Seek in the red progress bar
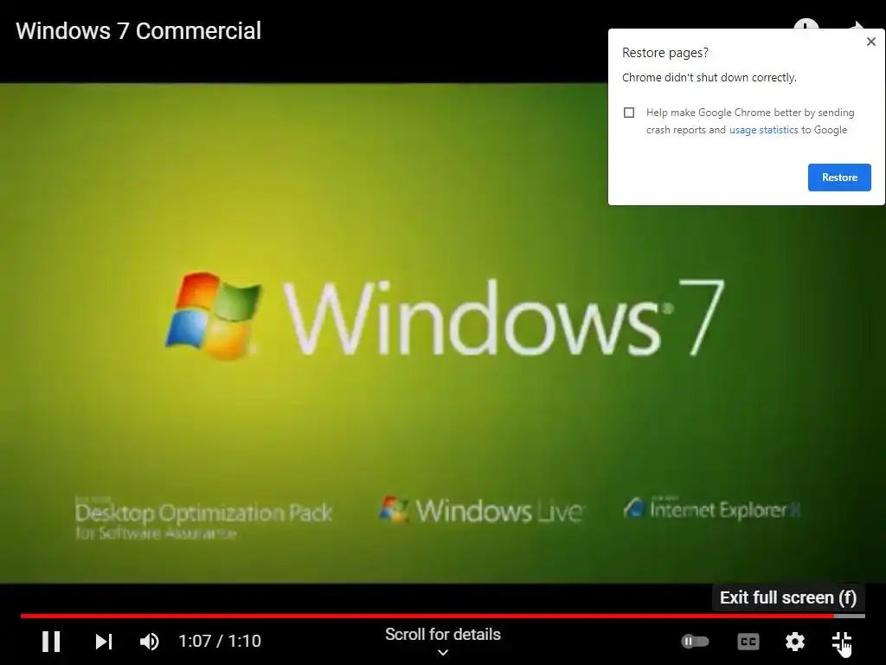Image resolution: width=886 pixels, height=665 pixels. coord(443,616)
